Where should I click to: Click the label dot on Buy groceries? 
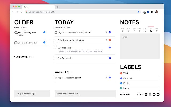click(x=110, y=48)
